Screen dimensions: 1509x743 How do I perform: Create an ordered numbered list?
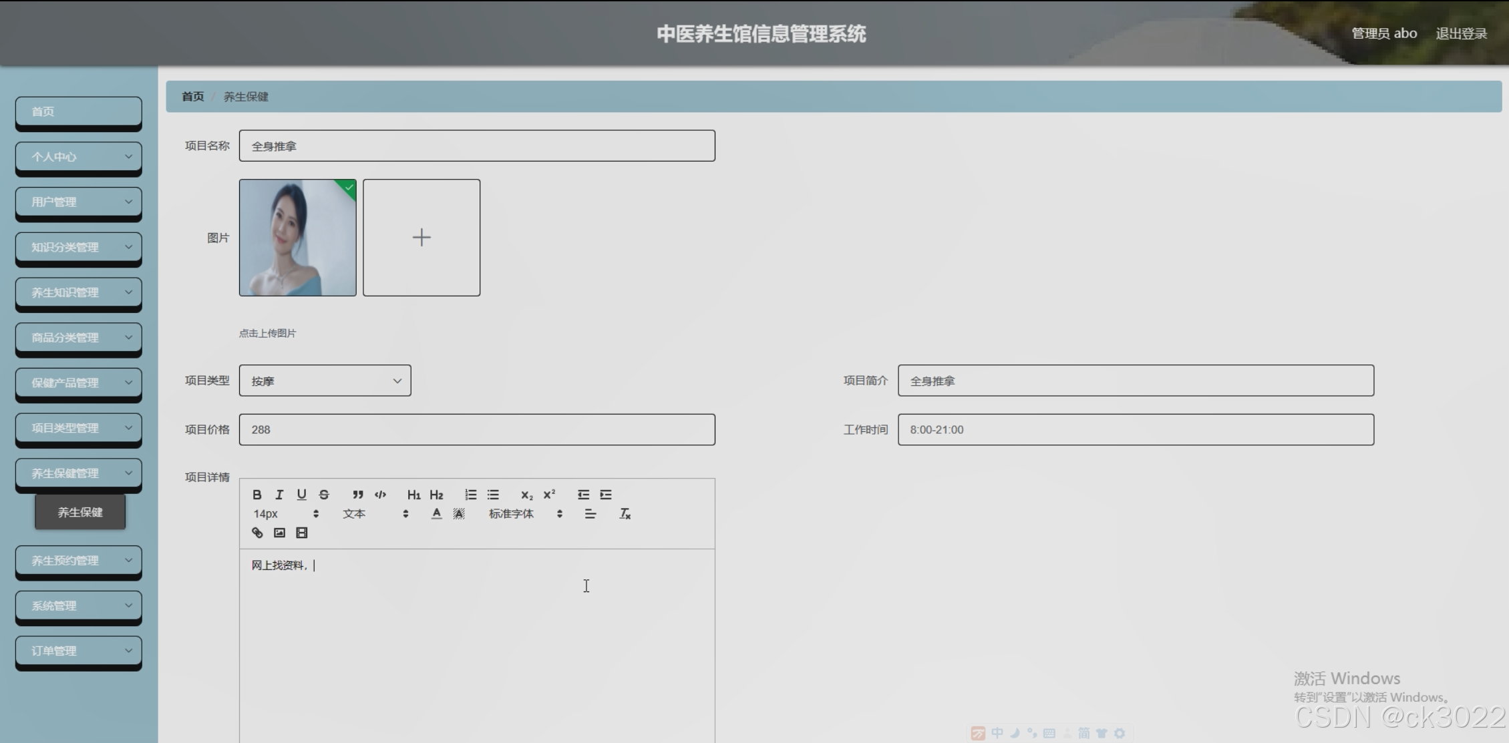[471, 495]
